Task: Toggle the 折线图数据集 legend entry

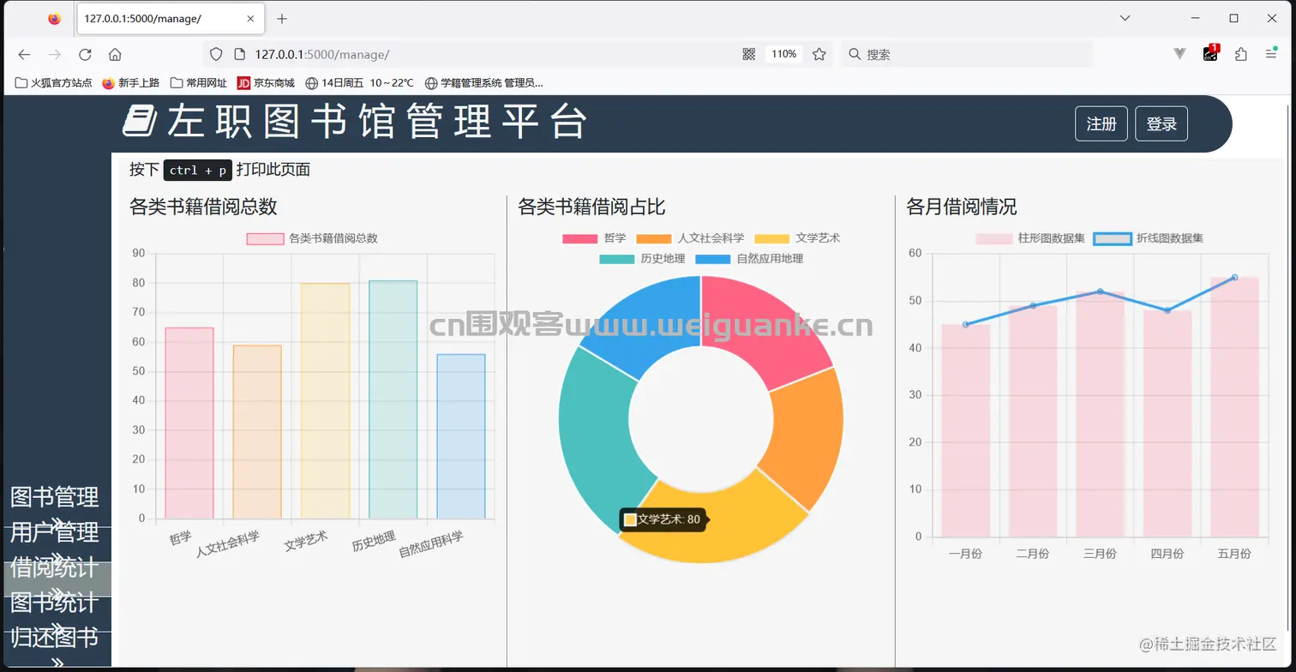Action: pyautogui.click(x=1149, y=238)
